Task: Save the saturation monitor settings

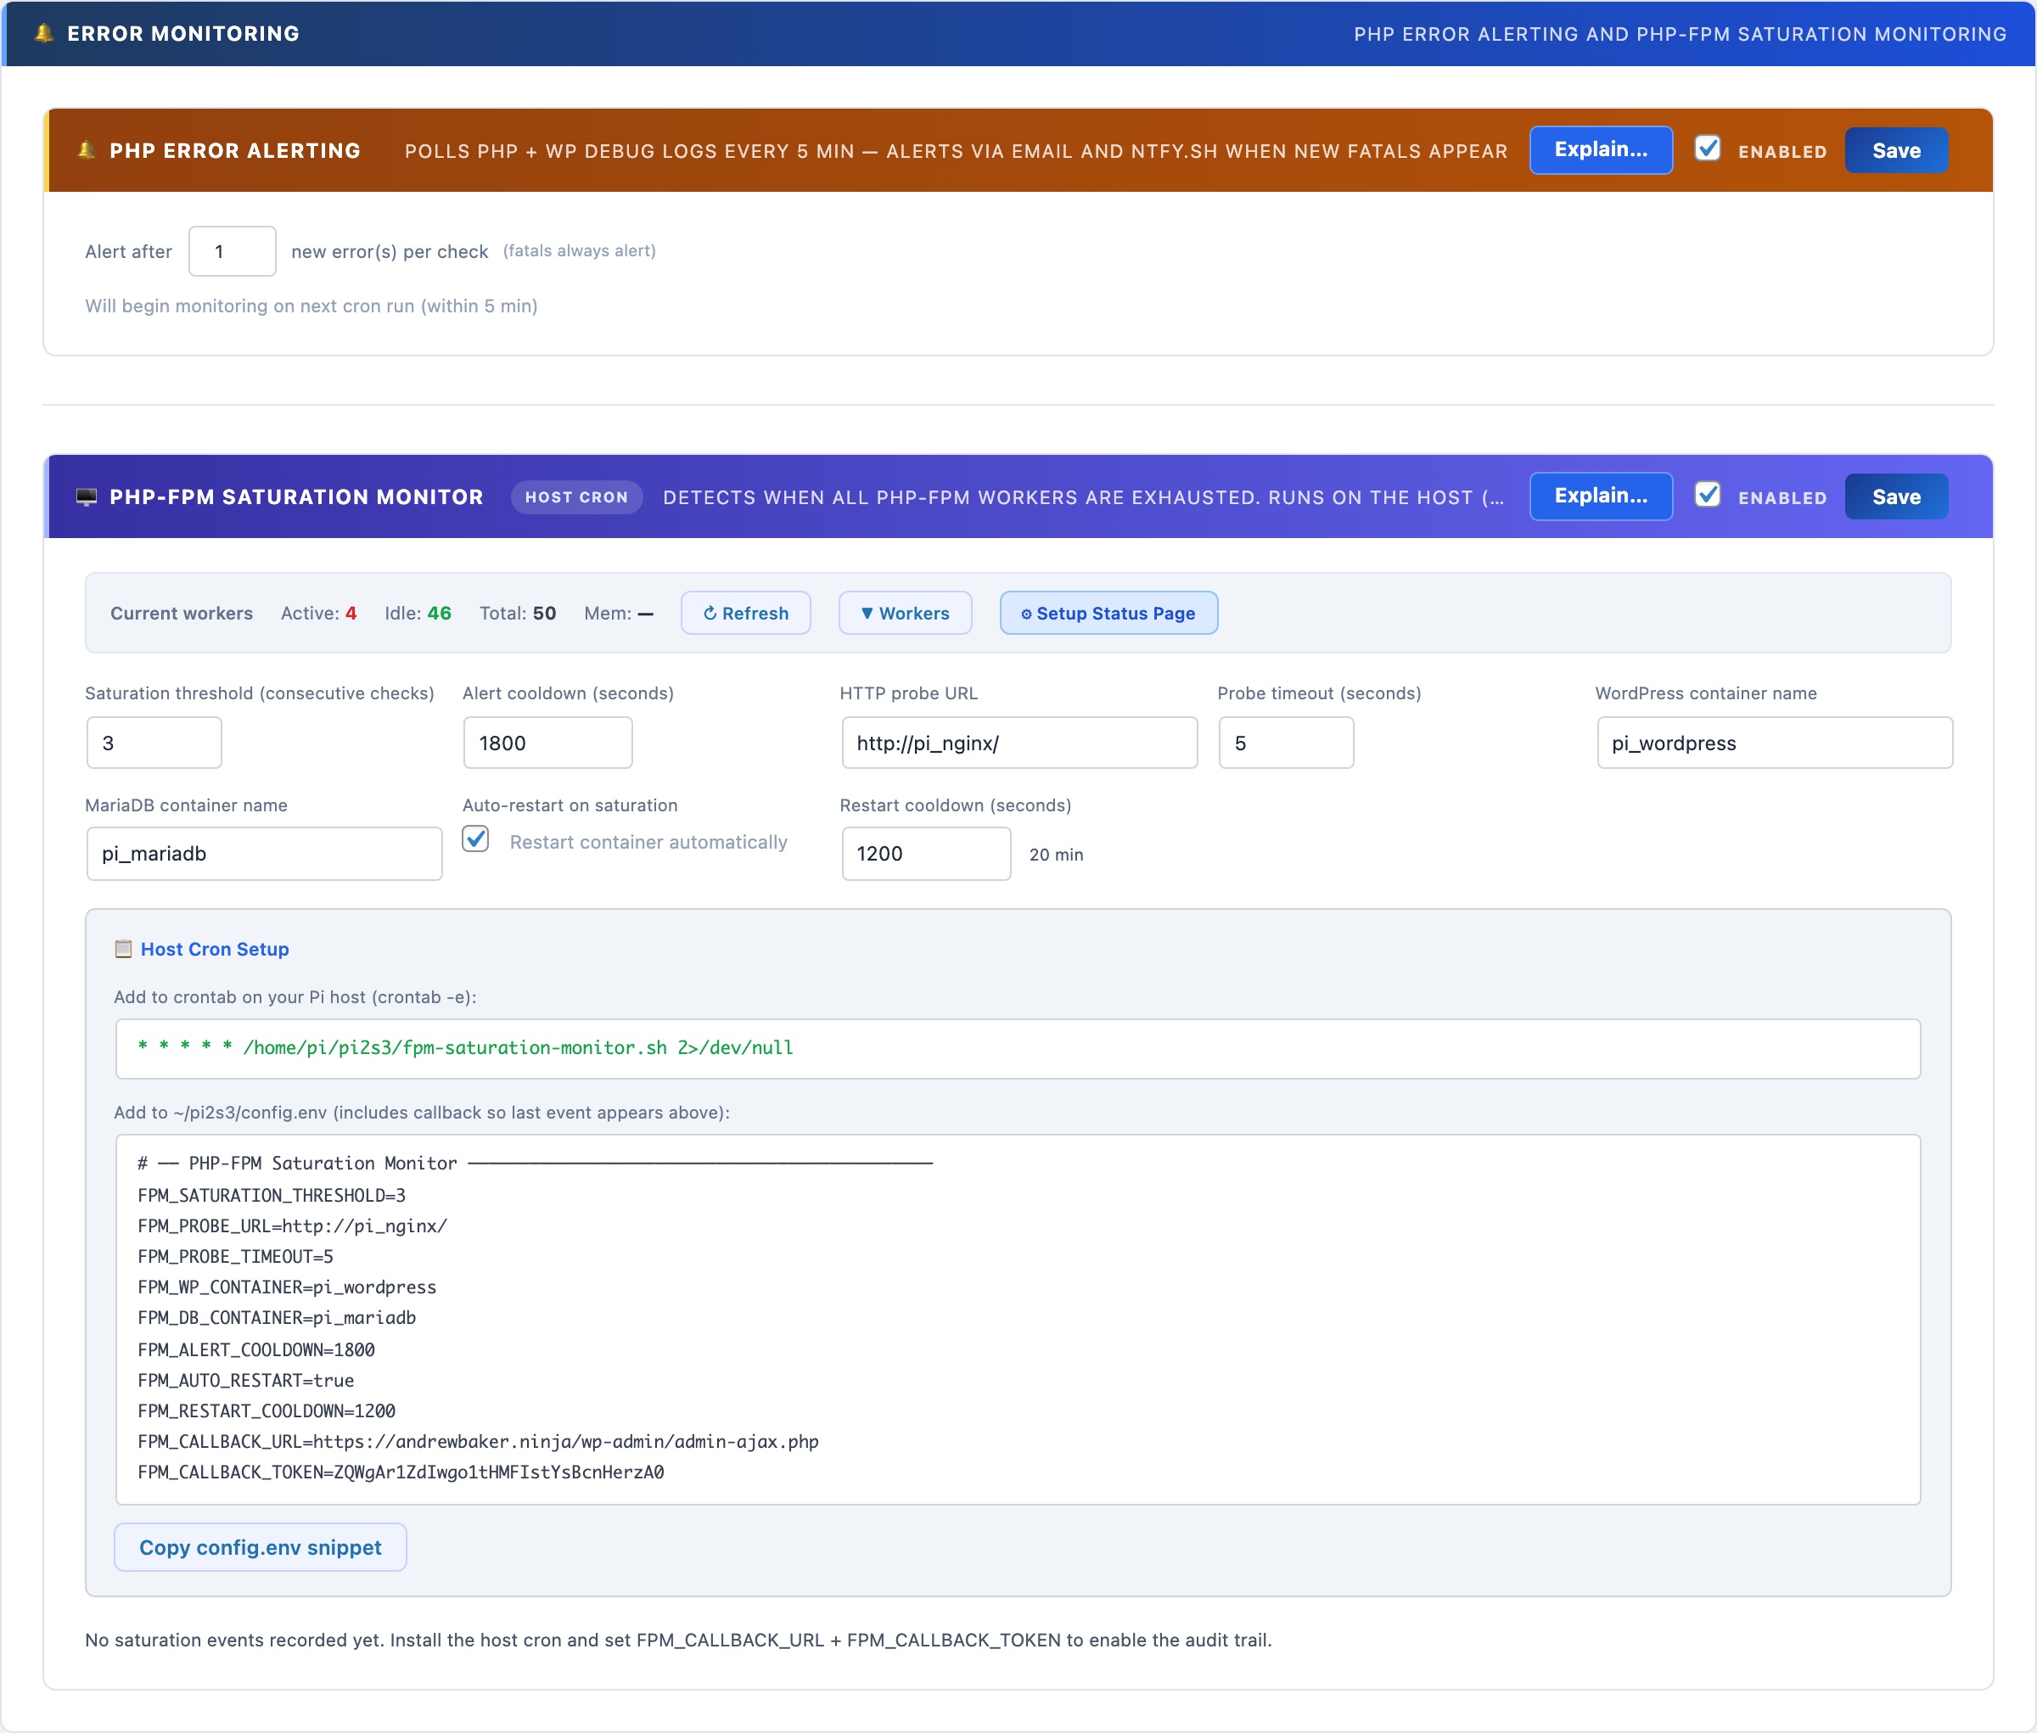Action: click(x=1895, y=495)
